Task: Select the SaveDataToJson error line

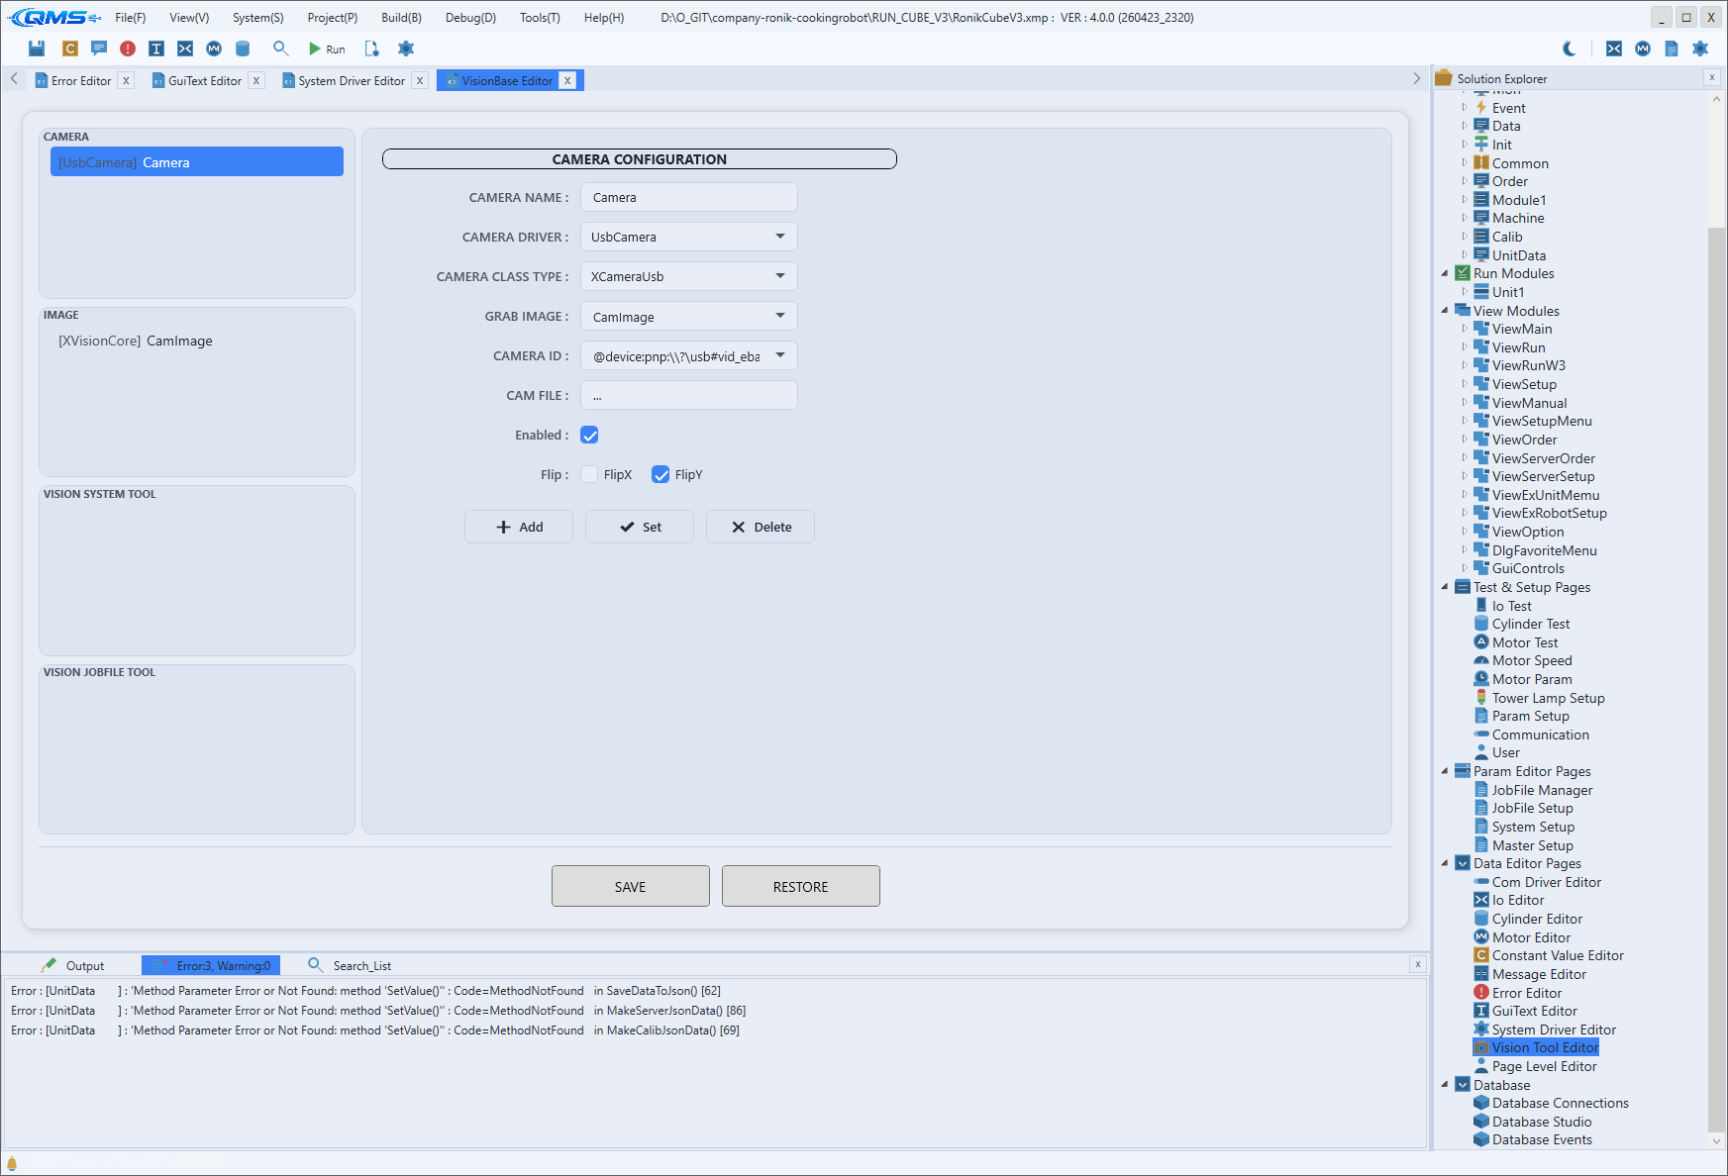Action: coord(365,991)
